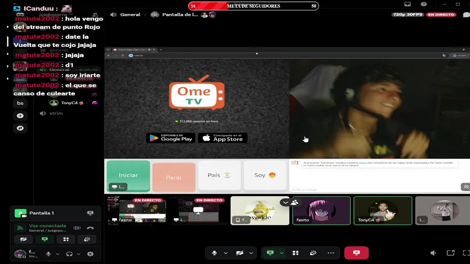Screen dimensions: 470x264
Task: Open a new tab in the streamed browser
Action: (161, 49)
